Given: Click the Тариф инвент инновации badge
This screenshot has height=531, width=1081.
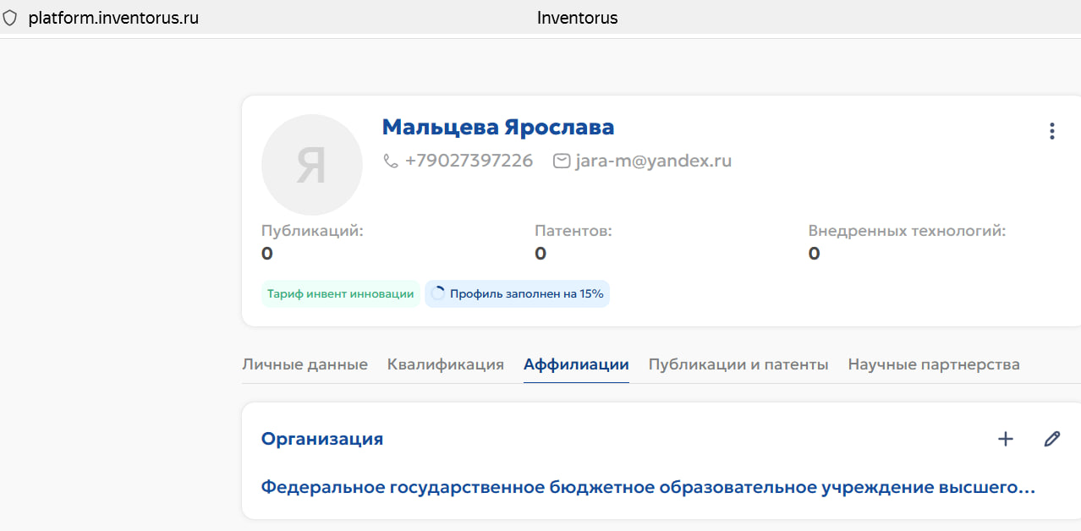Looking at the screenshot, I should (x=340, y=294).
